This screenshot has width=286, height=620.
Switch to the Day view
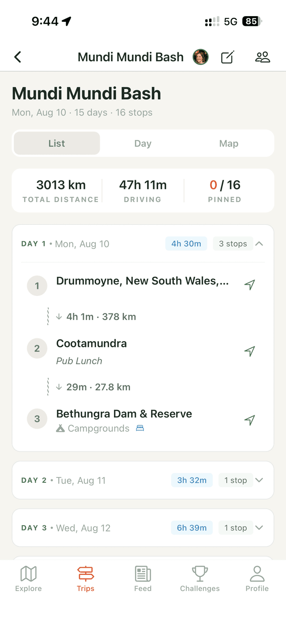pyautogui.click(x=143, y=143)
